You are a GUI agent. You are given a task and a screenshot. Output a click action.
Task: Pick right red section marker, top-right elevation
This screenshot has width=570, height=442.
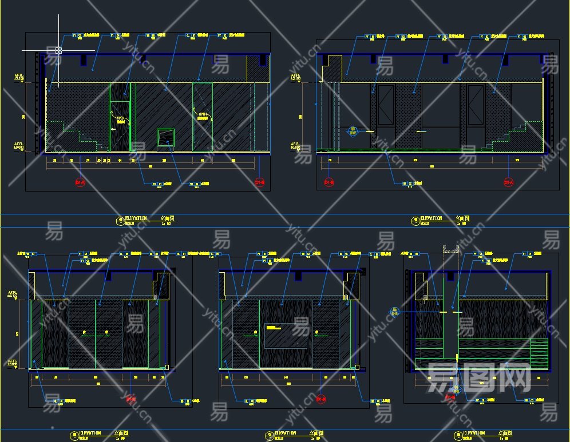(x=509, y=182)
